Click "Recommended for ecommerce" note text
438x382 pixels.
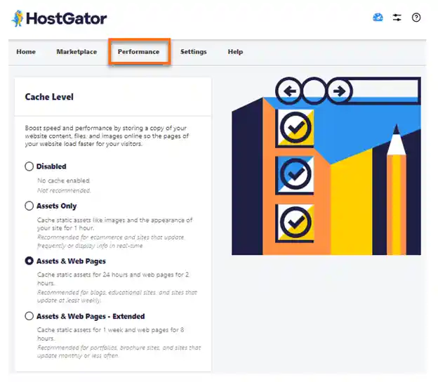(x=111, y=241)
